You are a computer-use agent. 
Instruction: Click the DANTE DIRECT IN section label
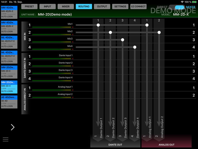point(25,68)
